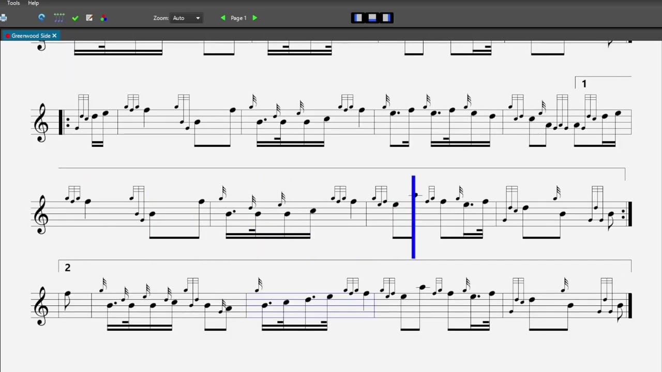Go to next page with green right arrow
The image size is (662, 372).
coord(254,18)
